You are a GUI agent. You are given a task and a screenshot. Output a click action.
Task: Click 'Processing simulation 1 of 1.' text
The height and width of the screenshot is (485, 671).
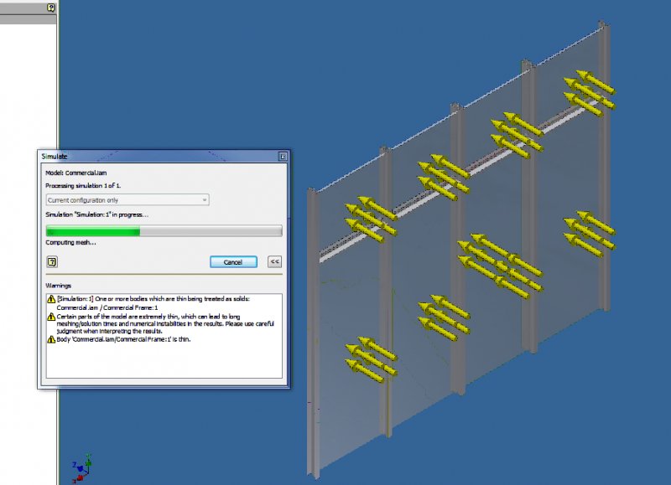83,185
